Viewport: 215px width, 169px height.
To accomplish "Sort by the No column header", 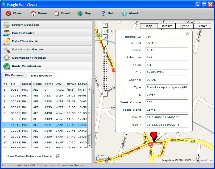I will 6,84.
